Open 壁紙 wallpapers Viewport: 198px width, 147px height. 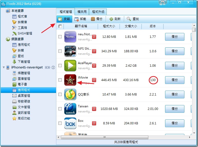click(x=18, y=56)
